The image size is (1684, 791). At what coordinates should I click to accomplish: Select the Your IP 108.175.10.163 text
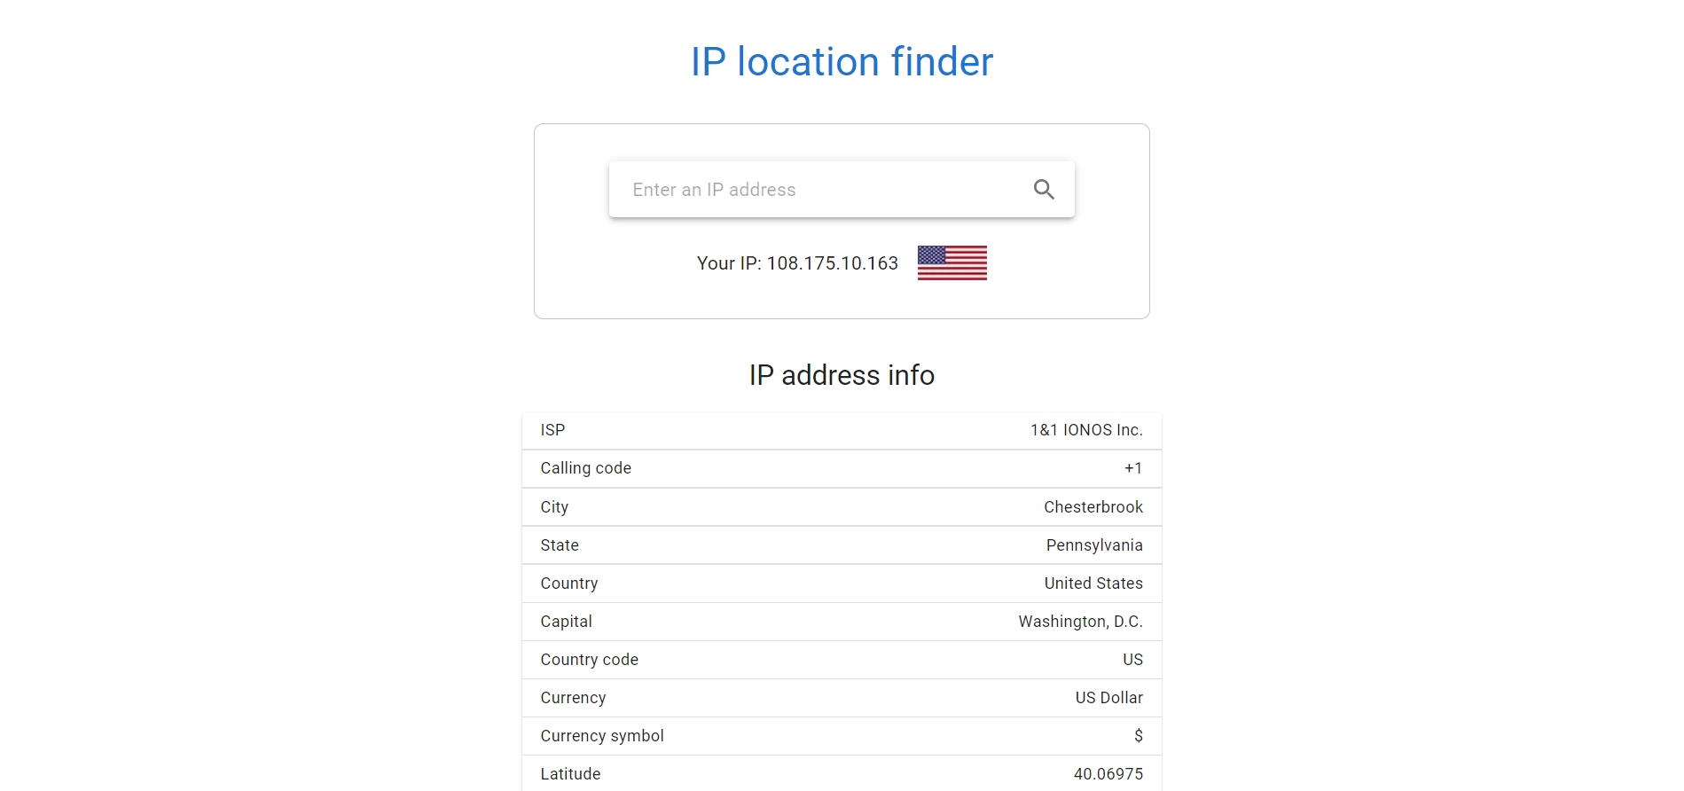click(x=797, y=263)
